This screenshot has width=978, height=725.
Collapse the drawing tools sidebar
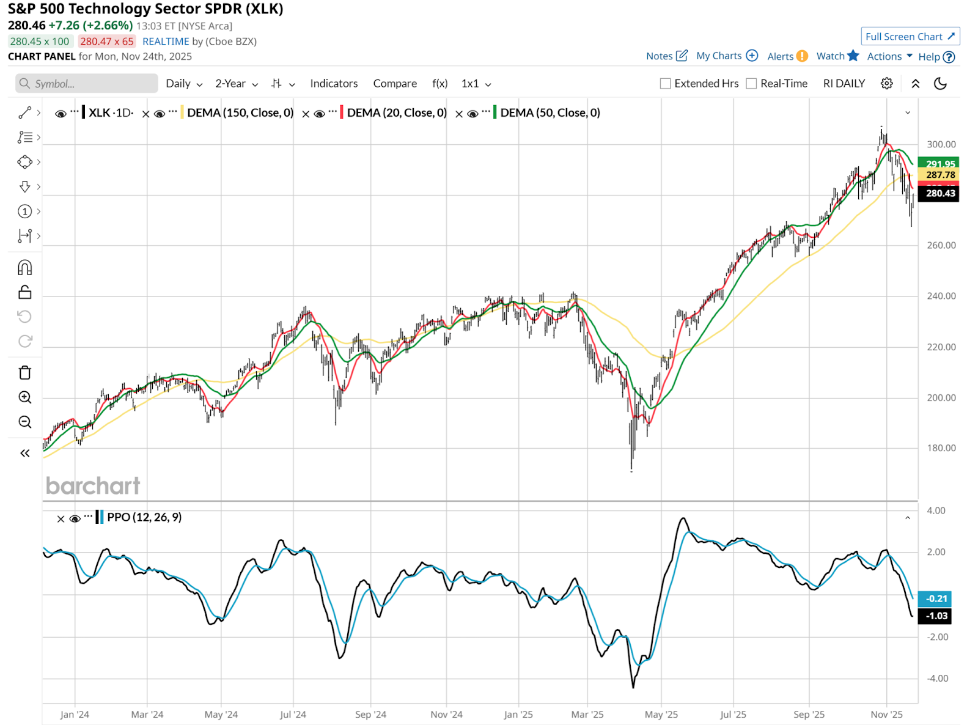coord(24,453)
